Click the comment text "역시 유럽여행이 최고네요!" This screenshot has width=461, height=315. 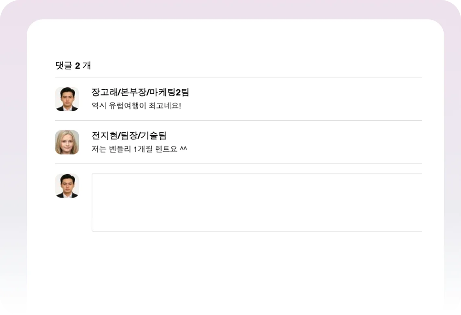(136, 106)
